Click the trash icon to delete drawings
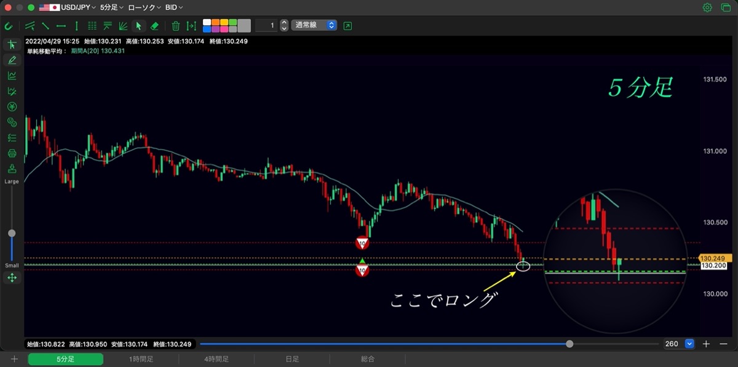 click(x=176, y=26)
